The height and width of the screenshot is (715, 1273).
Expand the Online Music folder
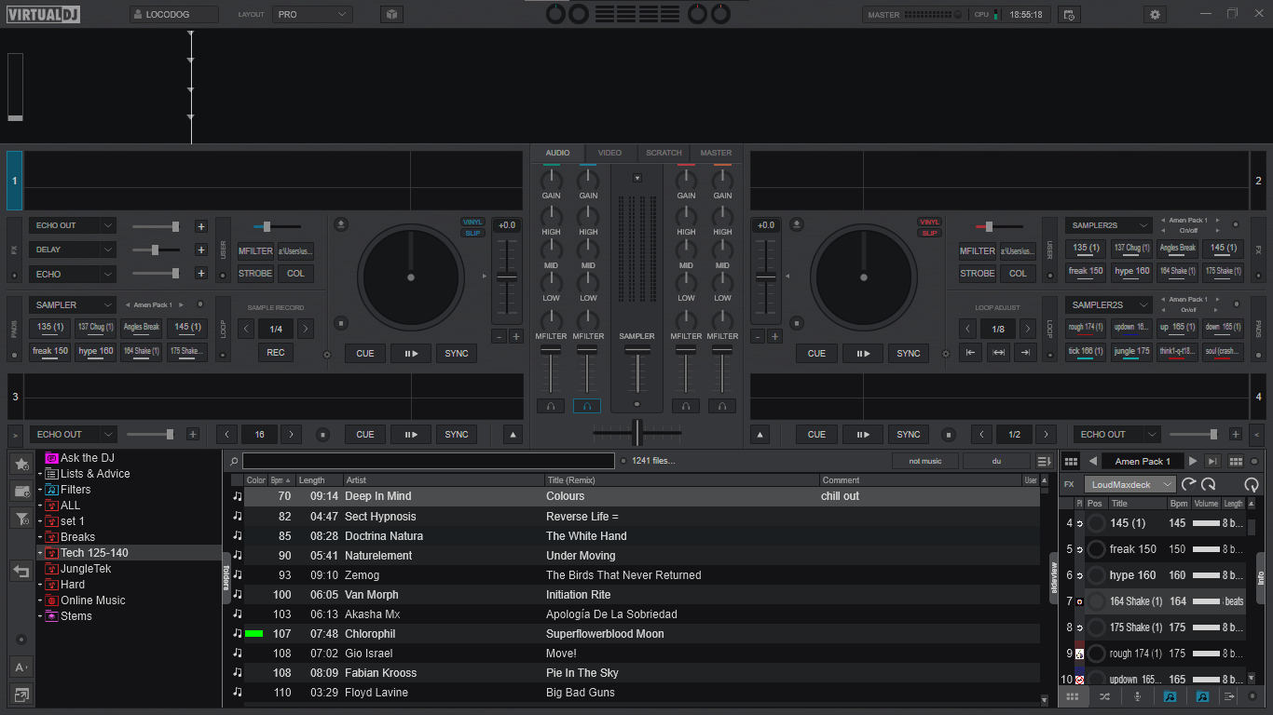pos(40,600)
